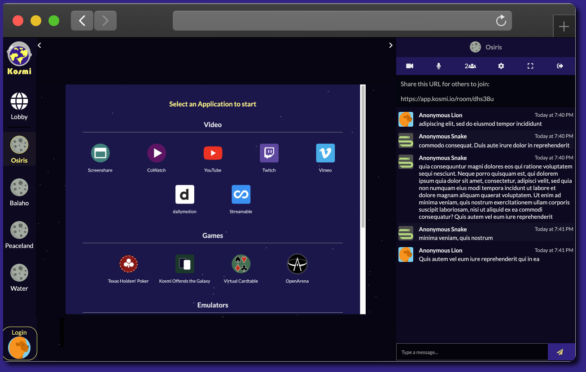The width and height of the screenshot is (586, 372).
Task: Go to the Lobby
Action: click(19, 106)
